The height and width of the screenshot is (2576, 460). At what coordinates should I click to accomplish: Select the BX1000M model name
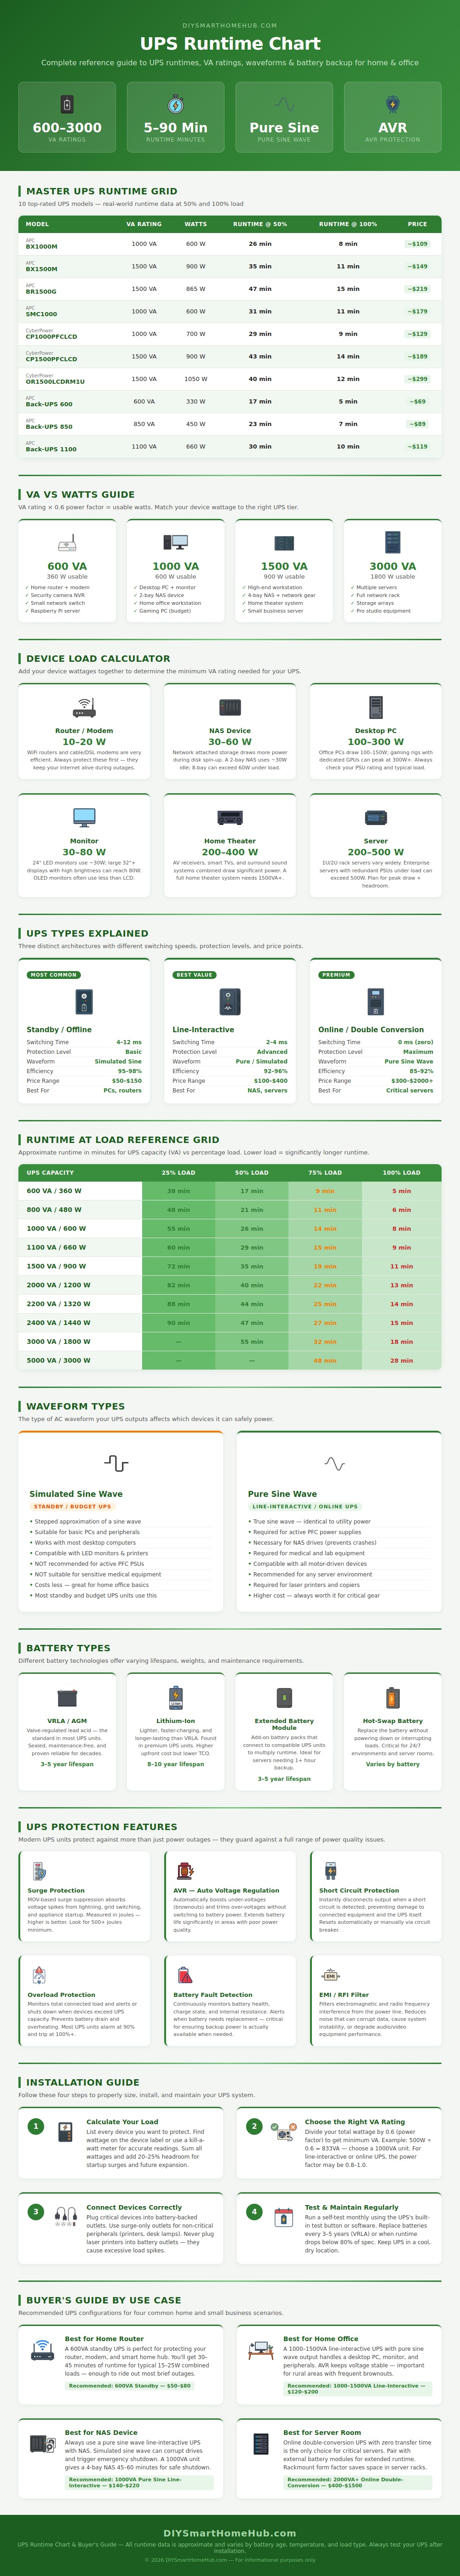tap(42, 247)
